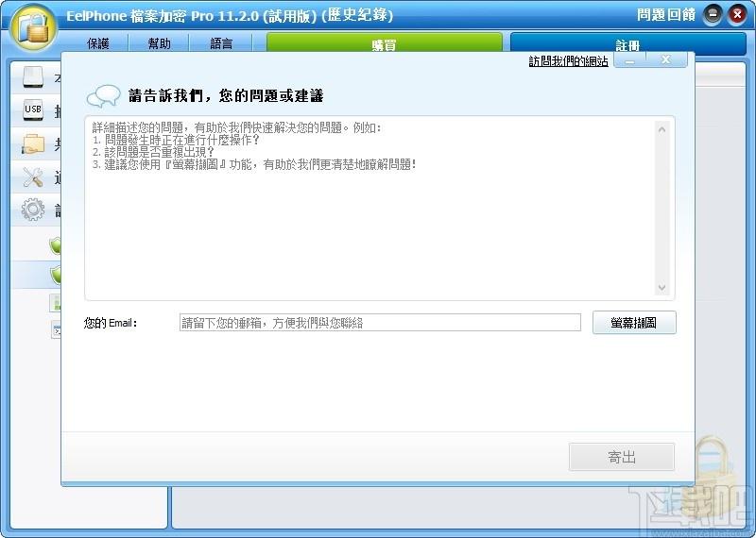
Task: Select the settings gear sidebar icon
Action: pos(33,210)
